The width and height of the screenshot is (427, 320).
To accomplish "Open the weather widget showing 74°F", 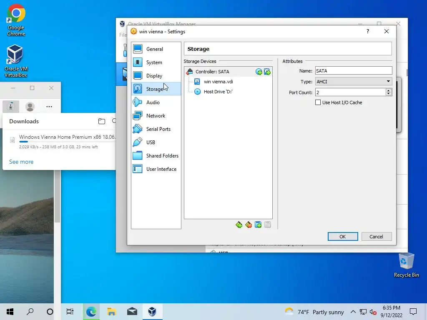I will click(x=314, y=312).
